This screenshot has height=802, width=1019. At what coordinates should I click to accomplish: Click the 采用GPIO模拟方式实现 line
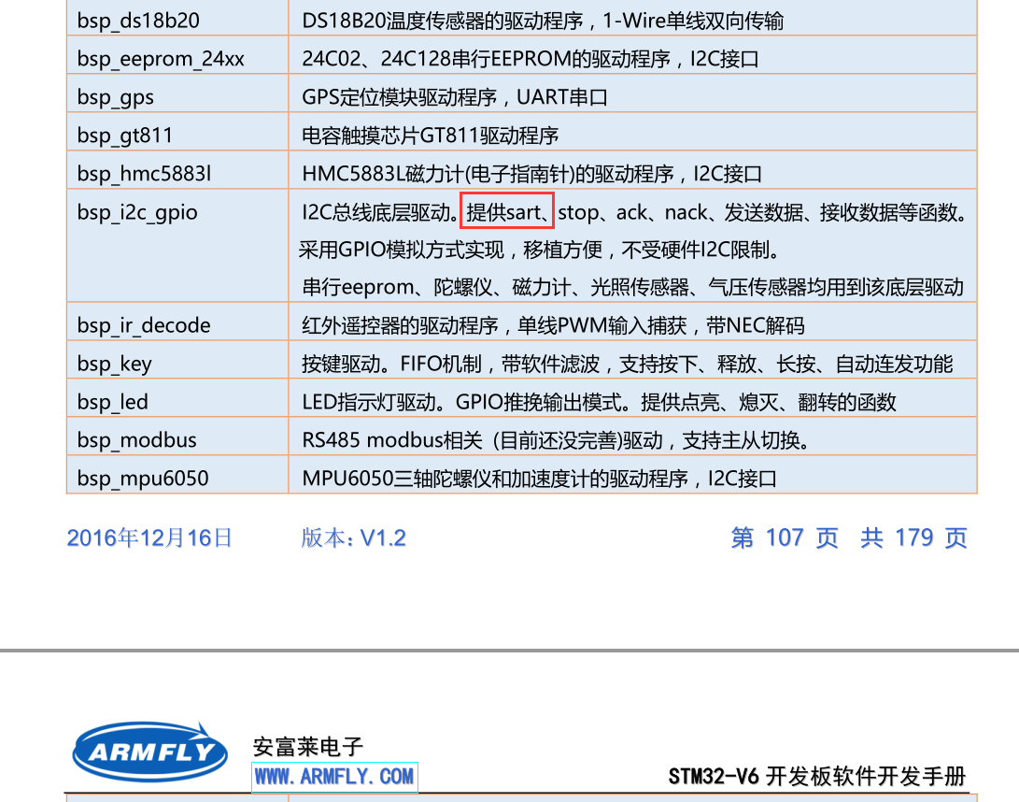tap(540, 251)
